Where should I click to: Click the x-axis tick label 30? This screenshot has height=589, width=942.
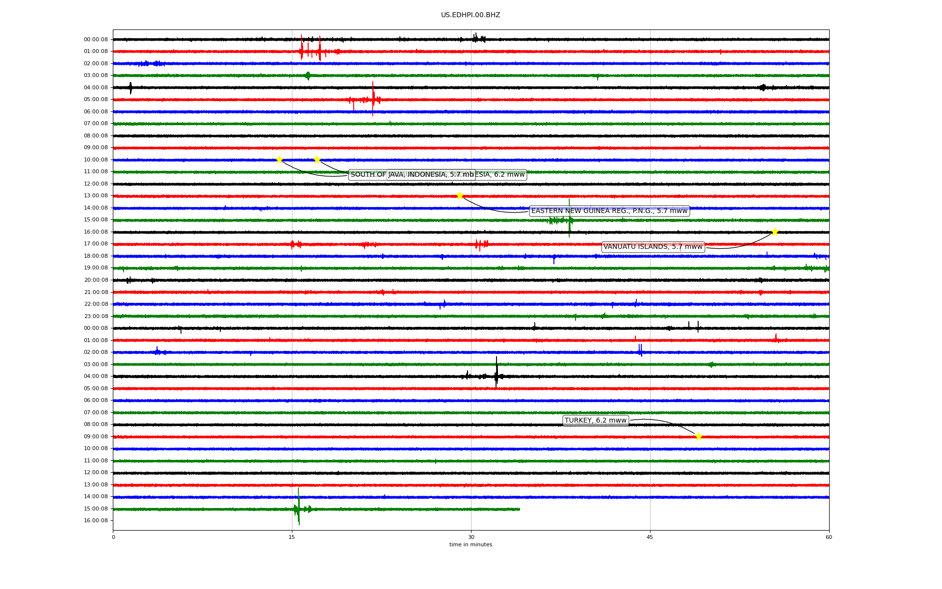[471, 537]
